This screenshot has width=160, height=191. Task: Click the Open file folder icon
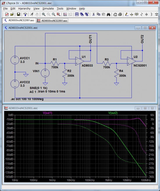pyautogui.click(x=12, y=15)
